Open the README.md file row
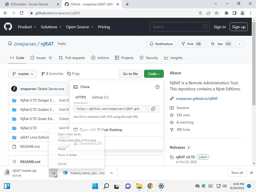The image size is (256, 192). pyautogui.click(x=30, y=146)
